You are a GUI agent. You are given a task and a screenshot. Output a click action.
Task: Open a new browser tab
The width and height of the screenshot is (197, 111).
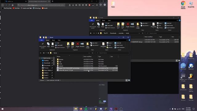53,1
